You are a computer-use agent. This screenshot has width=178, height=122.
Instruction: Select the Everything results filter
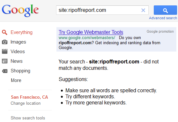(x=22, y=32)
